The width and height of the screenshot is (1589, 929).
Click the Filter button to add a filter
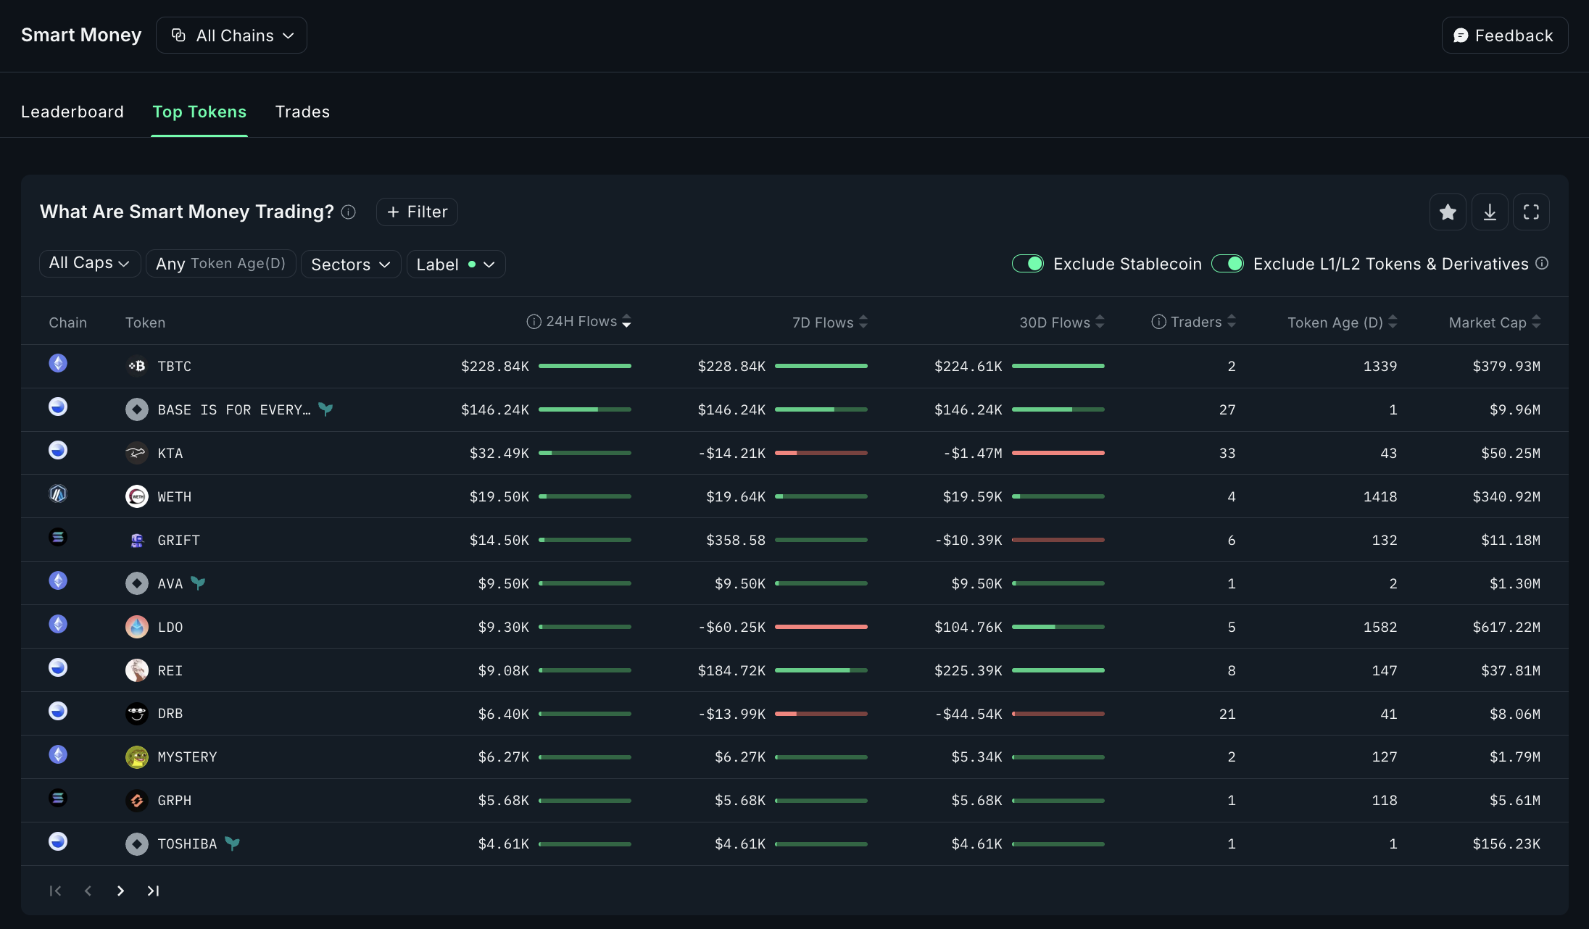[416, 212]
